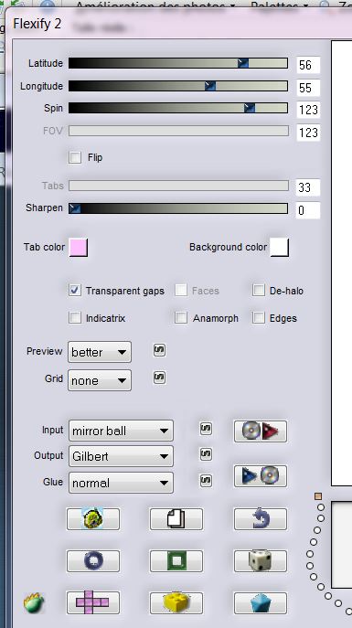The height and width of the screenshot is (628, 352).
Task: Click the pink cross layout button
Action: click(93, 602)
